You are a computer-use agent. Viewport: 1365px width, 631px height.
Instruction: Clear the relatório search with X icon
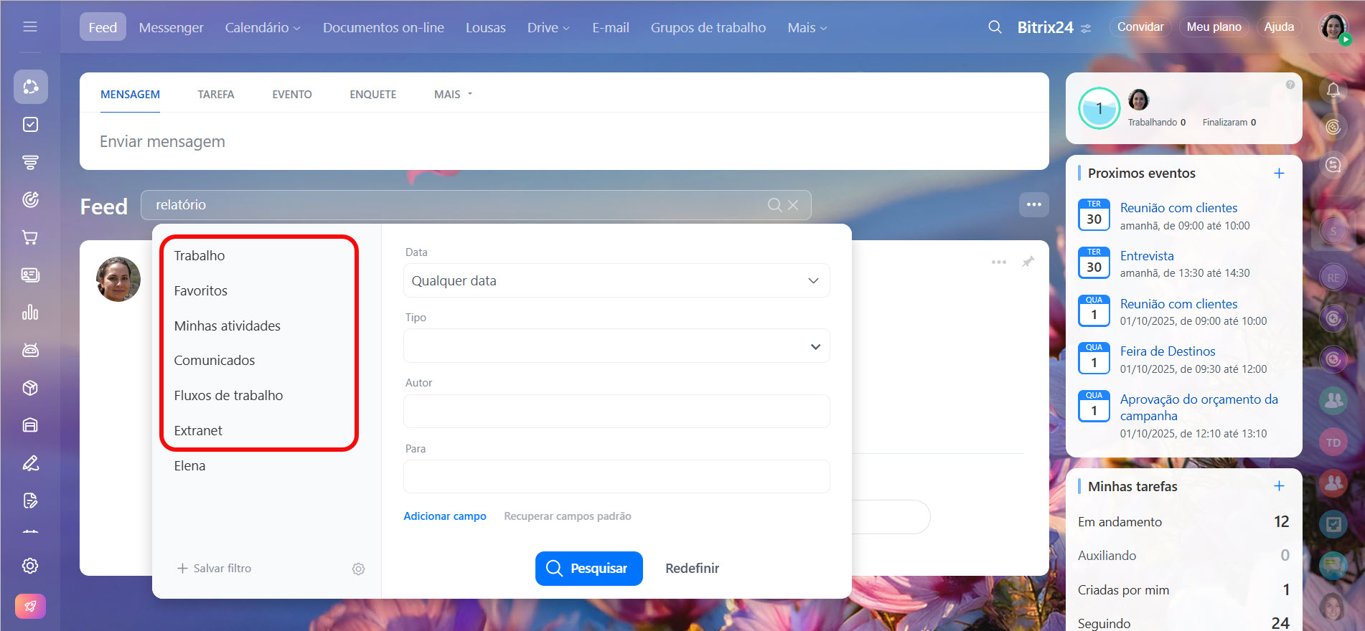[x=793, y=205]
